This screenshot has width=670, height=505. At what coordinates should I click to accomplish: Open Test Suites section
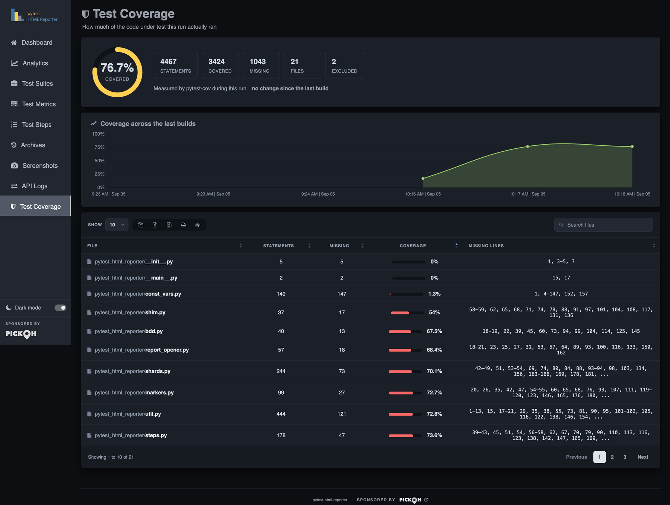pyautogui.click(x=35, y=83)
